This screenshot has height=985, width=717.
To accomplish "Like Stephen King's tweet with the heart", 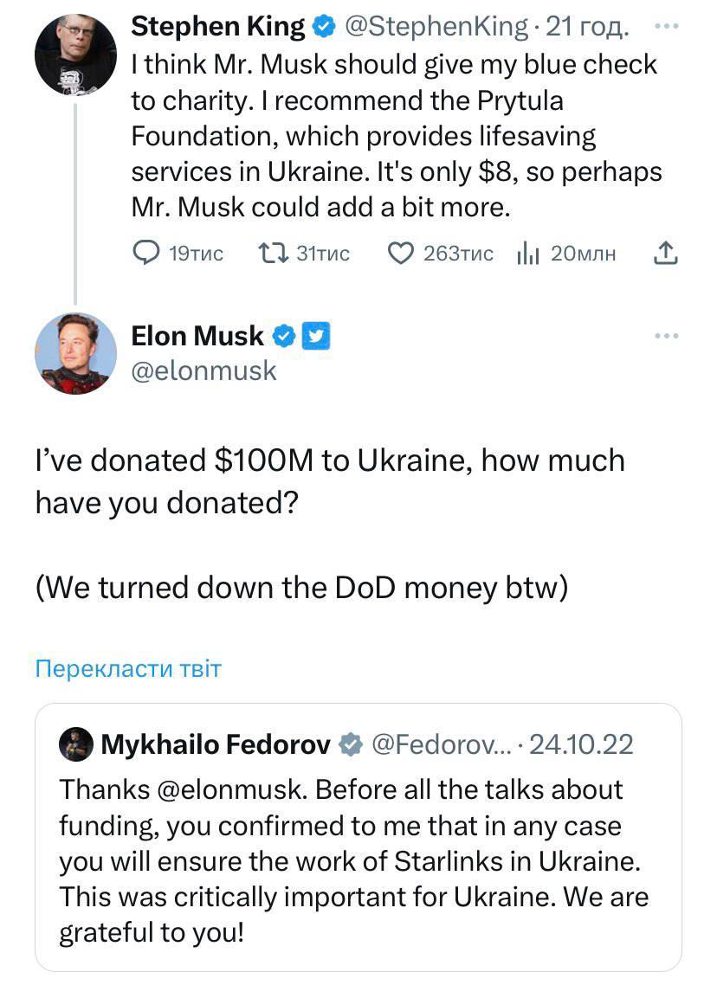I will (x=399, y=254).
